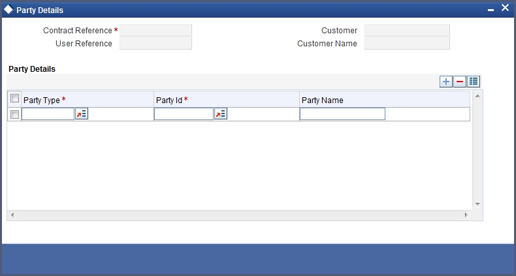
Task: Check the first party row checkbox
Action: coord(14,114)
